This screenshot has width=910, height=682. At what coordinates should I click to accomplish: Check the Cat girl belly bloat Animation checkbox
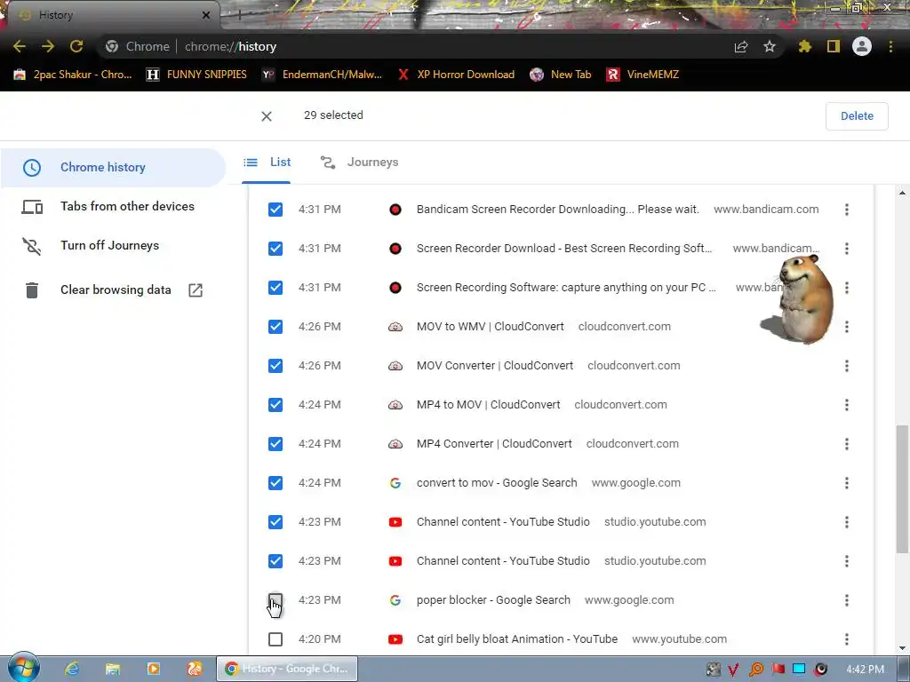(275, 639)
